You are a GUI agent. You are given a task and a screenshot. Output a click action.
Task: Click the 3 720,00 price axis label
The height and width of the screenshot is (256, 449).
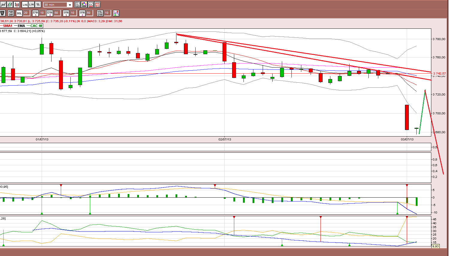439,95
